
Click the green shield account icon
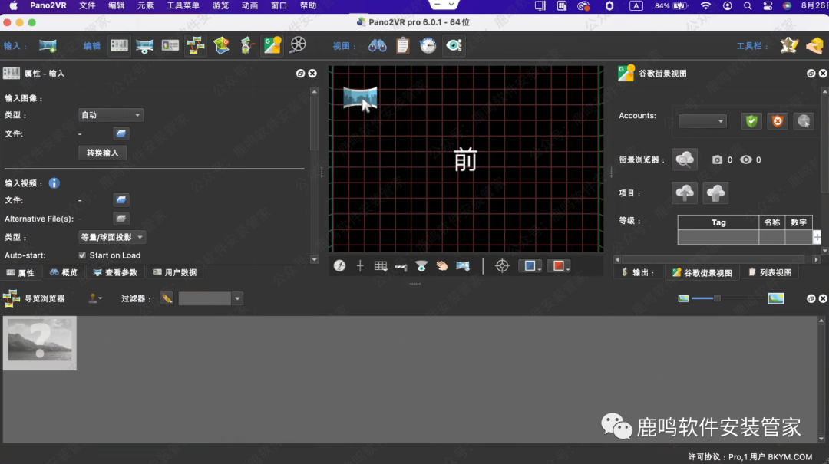751,121
